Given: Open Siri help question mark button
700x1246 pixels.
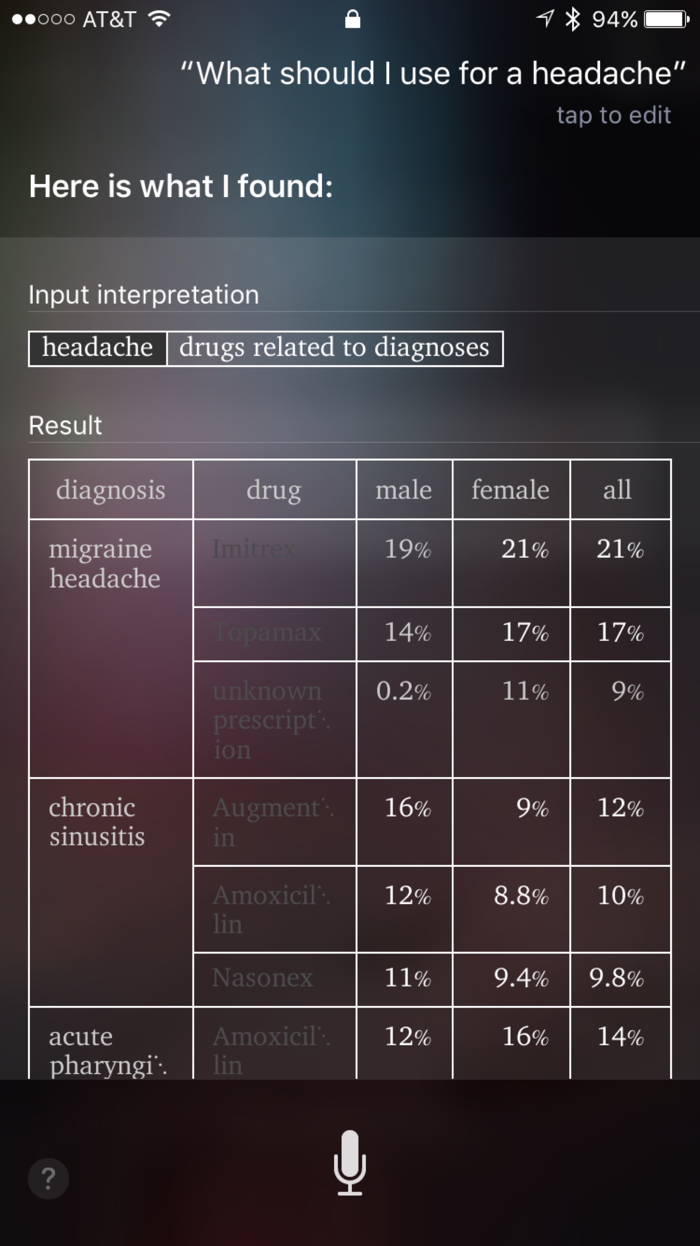Looking at the screenshot, I should 48,1179.
